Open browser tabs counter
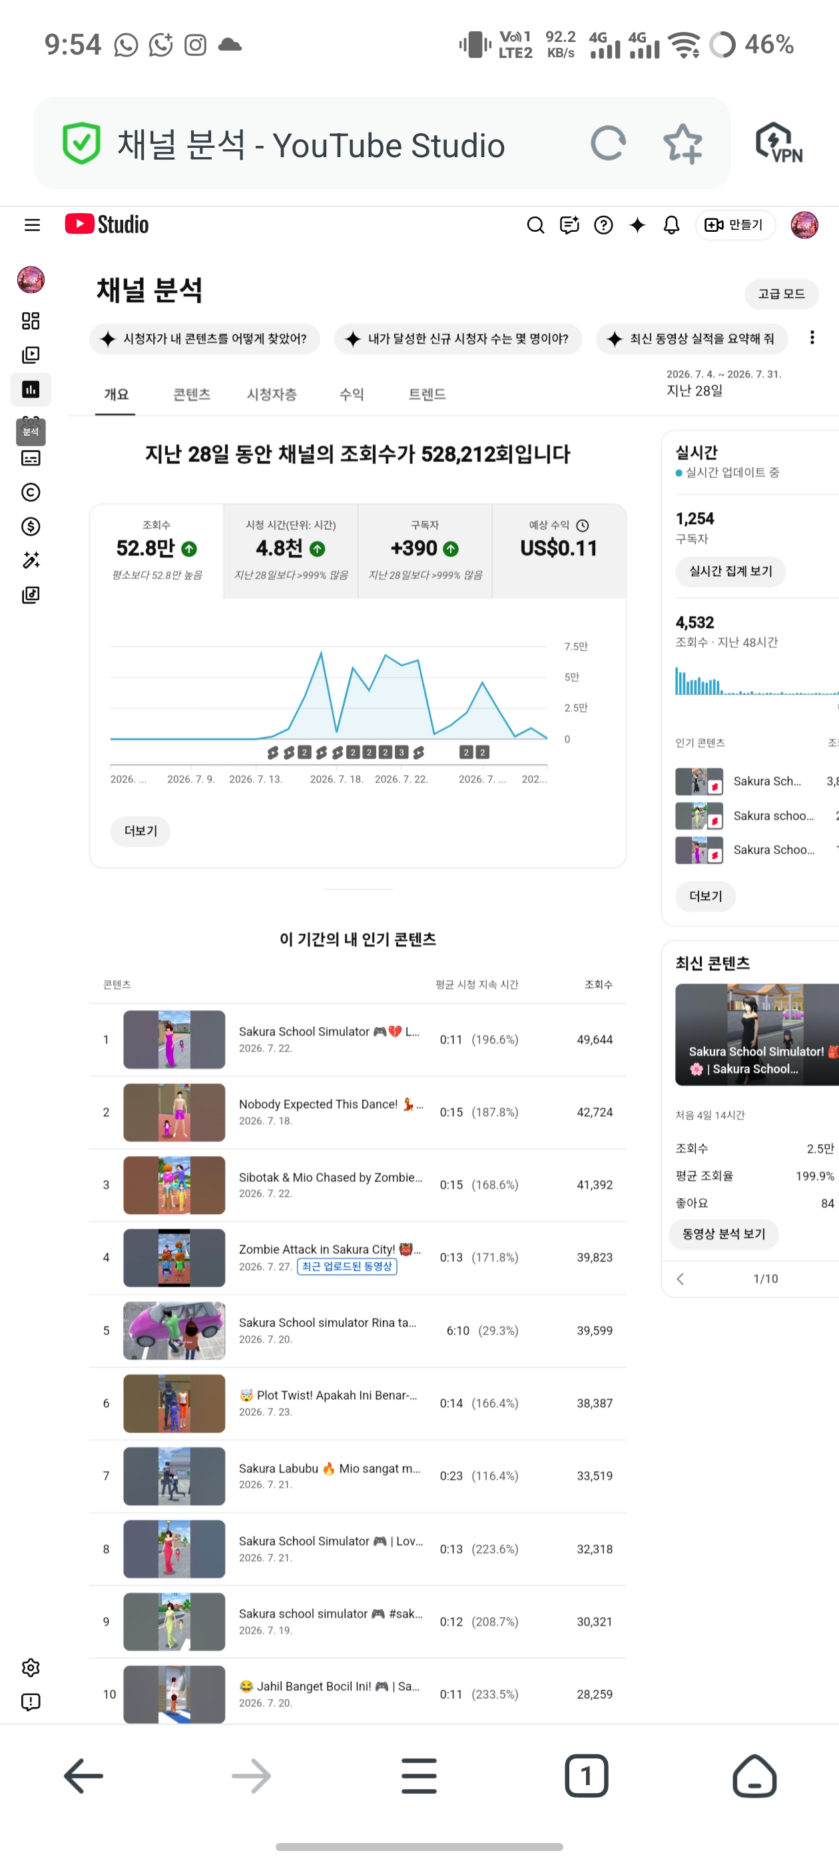The height and width of the screenshot is (1865, 839). tap(585, 1775)
